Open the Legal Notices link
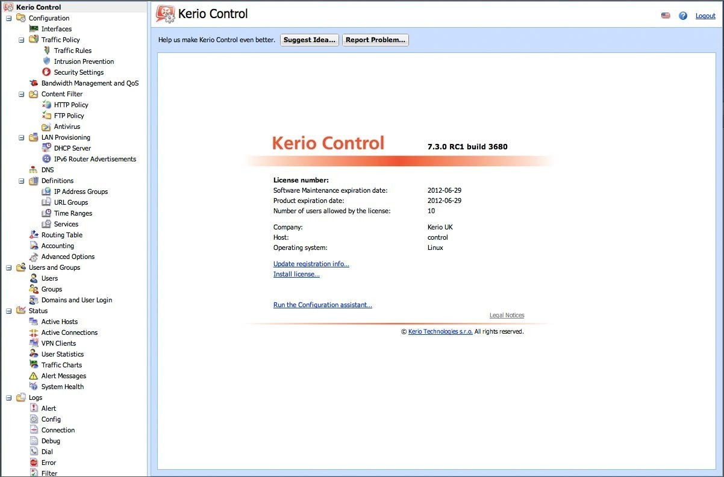The height and width of the screenshot is (477, 724). pos(507,315)
